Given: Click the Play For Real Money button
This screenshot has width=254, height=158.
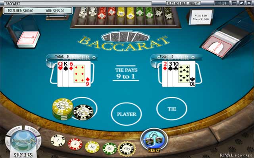Looking at the screenshot, I should pos(183,3).
